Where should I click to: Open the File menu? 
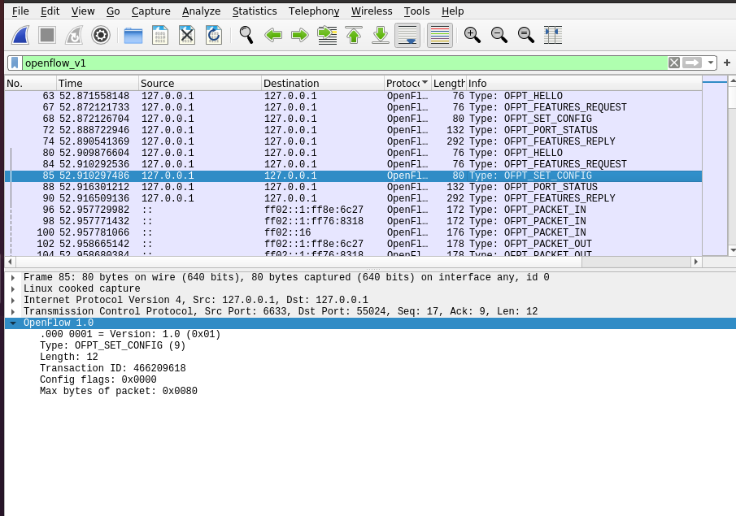[20, 11]
